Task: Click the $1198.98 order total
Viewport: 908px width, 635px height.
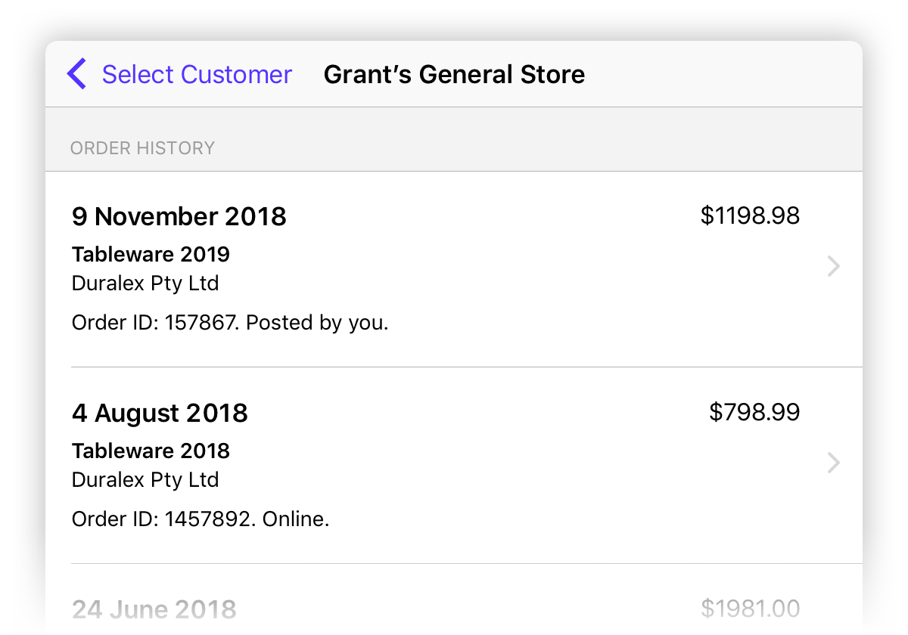Action: point(750,215)
